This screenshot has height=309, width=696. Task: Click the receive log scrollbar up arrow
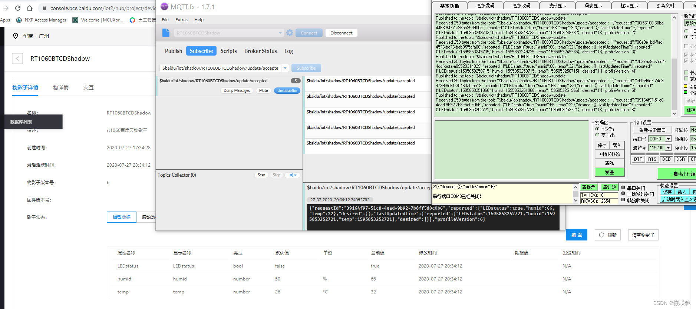coord(674,17)
